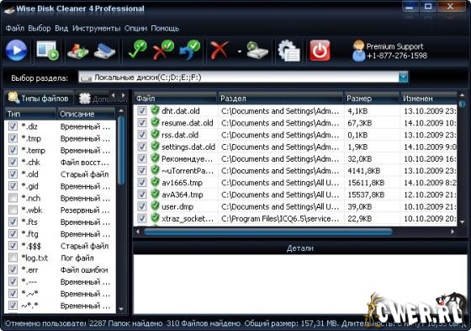Start scan with blue play icon
The width and height of the screenshot is (471, 331).
pyautogui.click(x=16, y=51)
